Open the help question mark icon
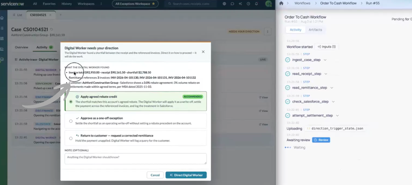 point(248,4)
